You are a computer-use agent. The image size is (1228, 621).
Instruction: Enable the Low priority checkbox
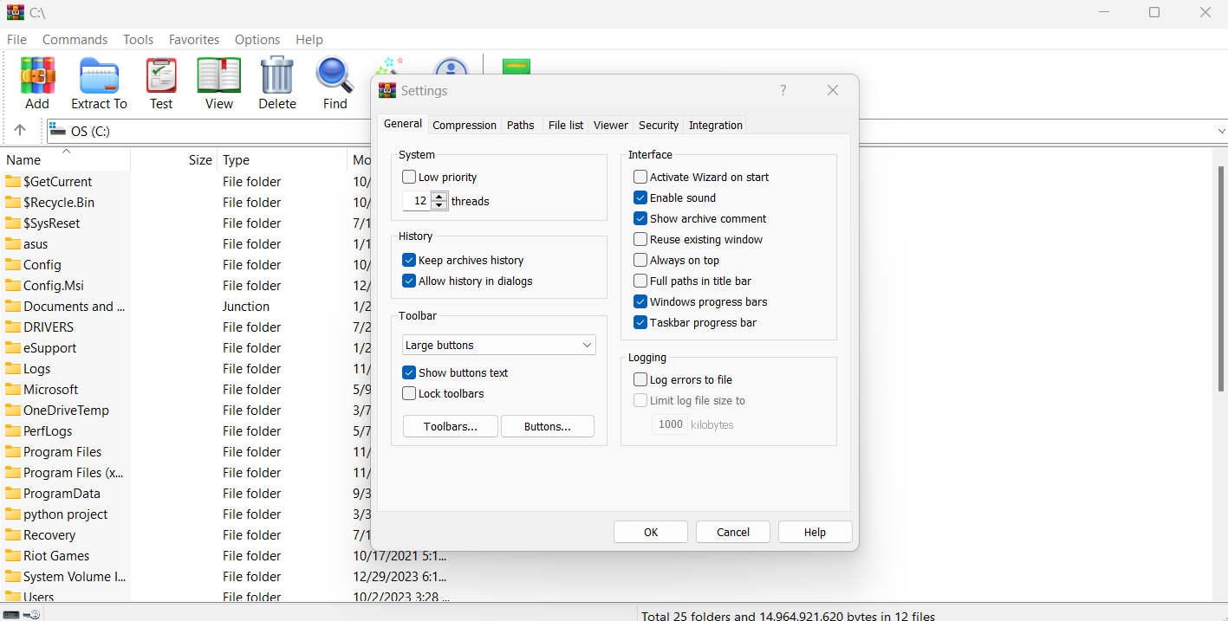coord(408,176)
